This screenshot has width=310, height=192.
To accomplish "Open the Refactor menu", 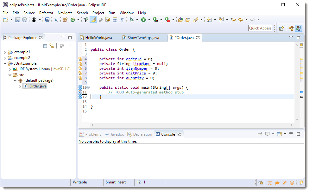I will click(x=46, y=13).
